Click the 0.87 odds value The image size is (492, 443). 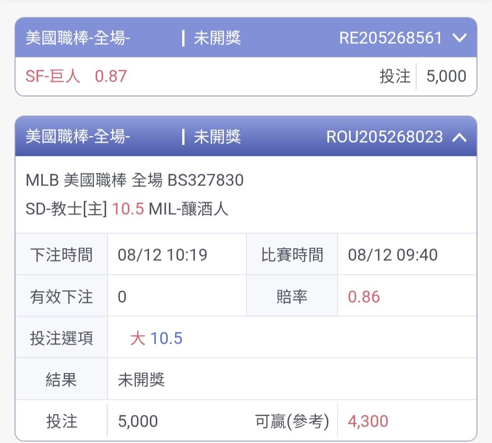pos(111,76)
